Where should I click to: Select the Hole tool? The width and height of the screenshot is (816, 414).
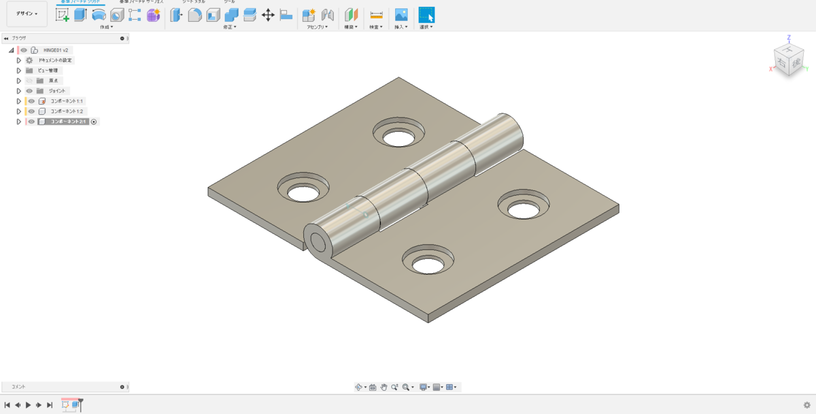pos(117,15)
